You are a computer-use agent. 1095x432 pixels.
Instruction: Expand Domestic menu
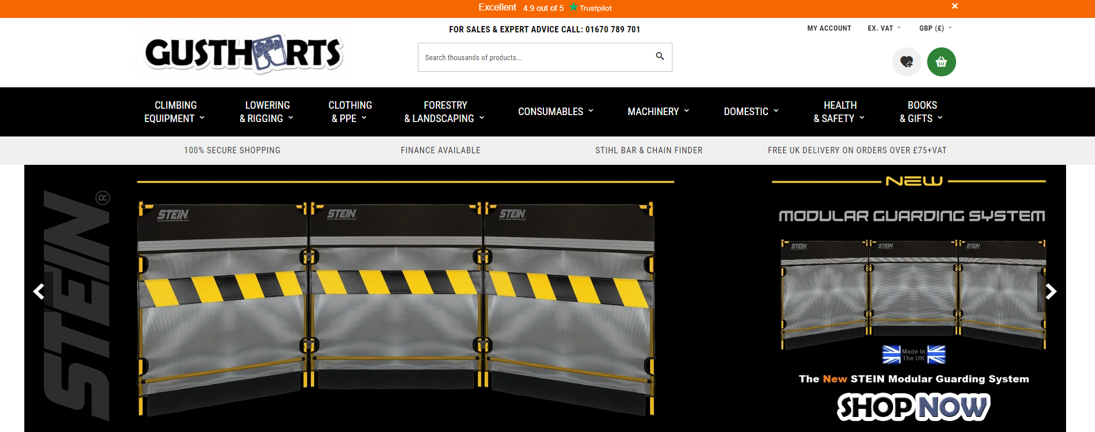pyautogui.click(x=751, y=112)
